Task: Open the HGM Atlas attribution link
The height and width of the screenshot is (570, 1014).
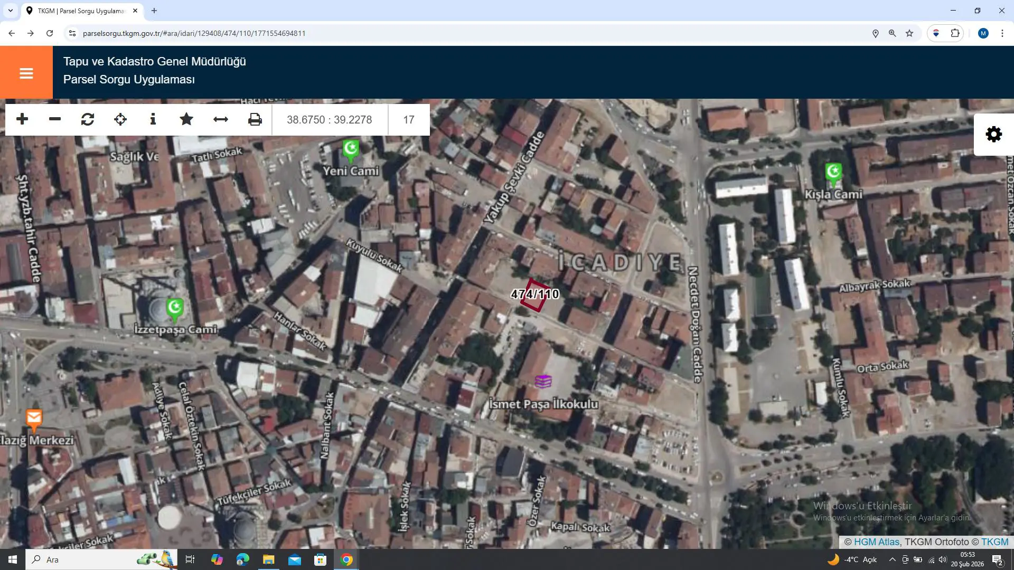Action: pos(876,542)
